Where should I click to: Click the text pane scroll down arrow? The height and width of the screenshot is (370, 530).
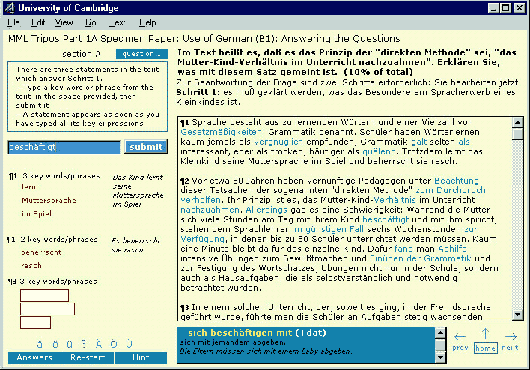517,315
